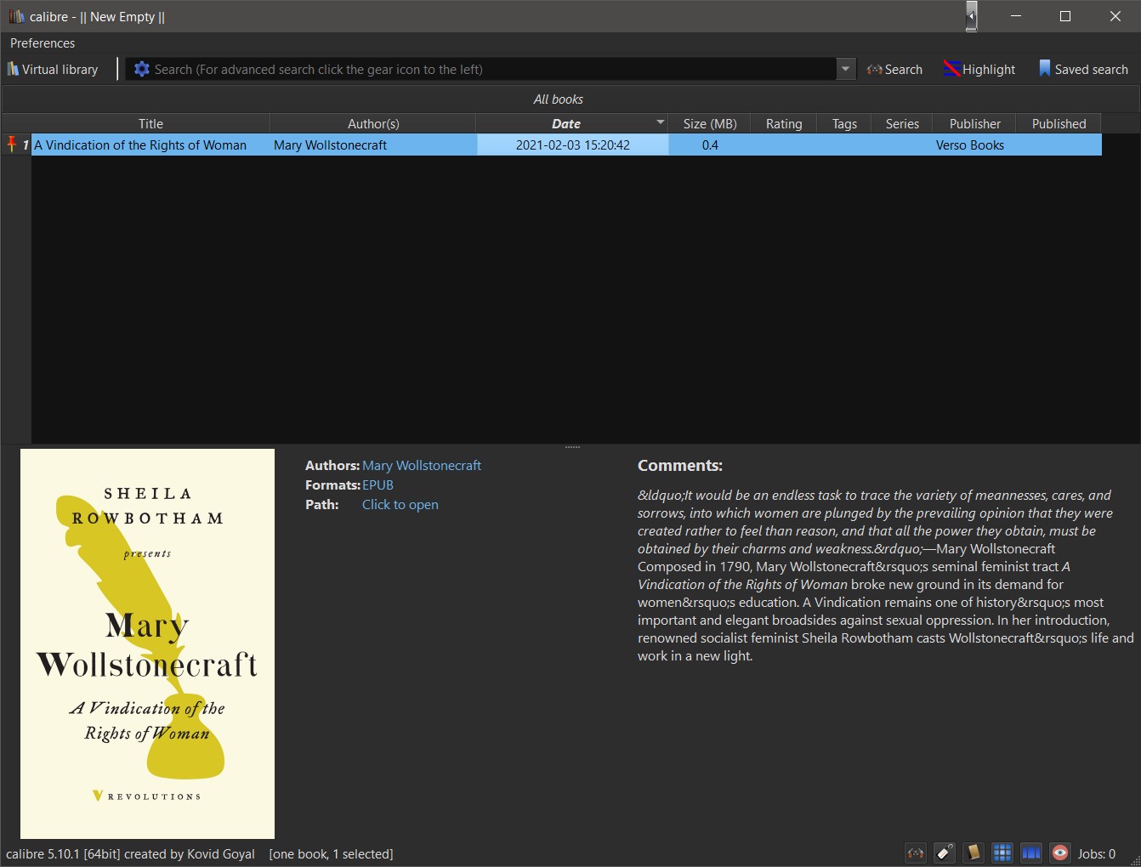The height and width of the screenshot is (867, 1141).
Task: Click the red pin marker on book row
Action: tap(12, 144)
